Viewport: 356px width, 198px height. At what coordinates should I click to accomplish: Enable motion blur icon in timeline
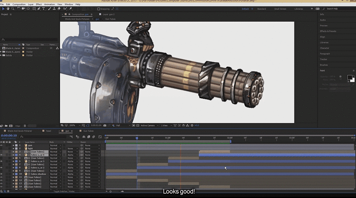(94, 137)
